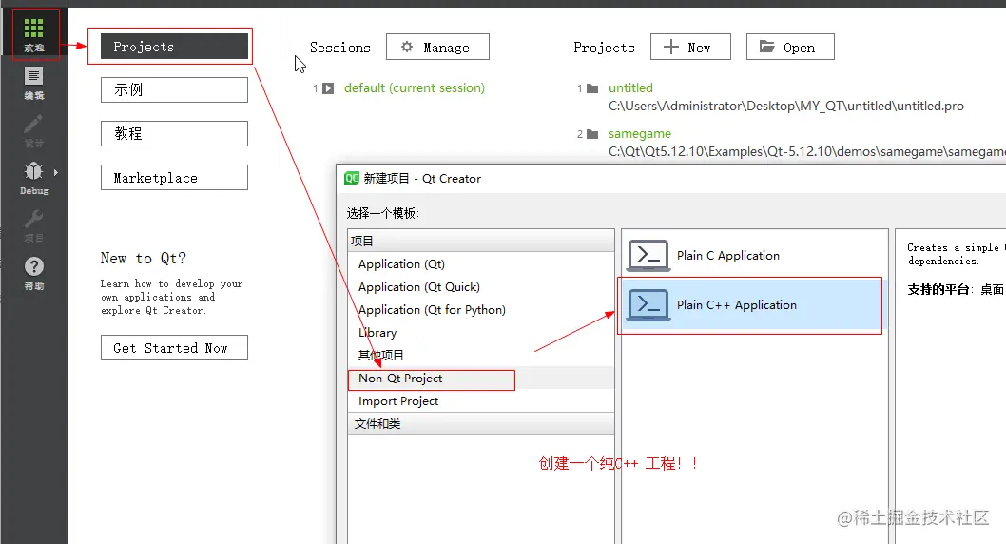Click the Manage sessions button
Screen dimensions: 1006x544
click(x=437, y=47)
